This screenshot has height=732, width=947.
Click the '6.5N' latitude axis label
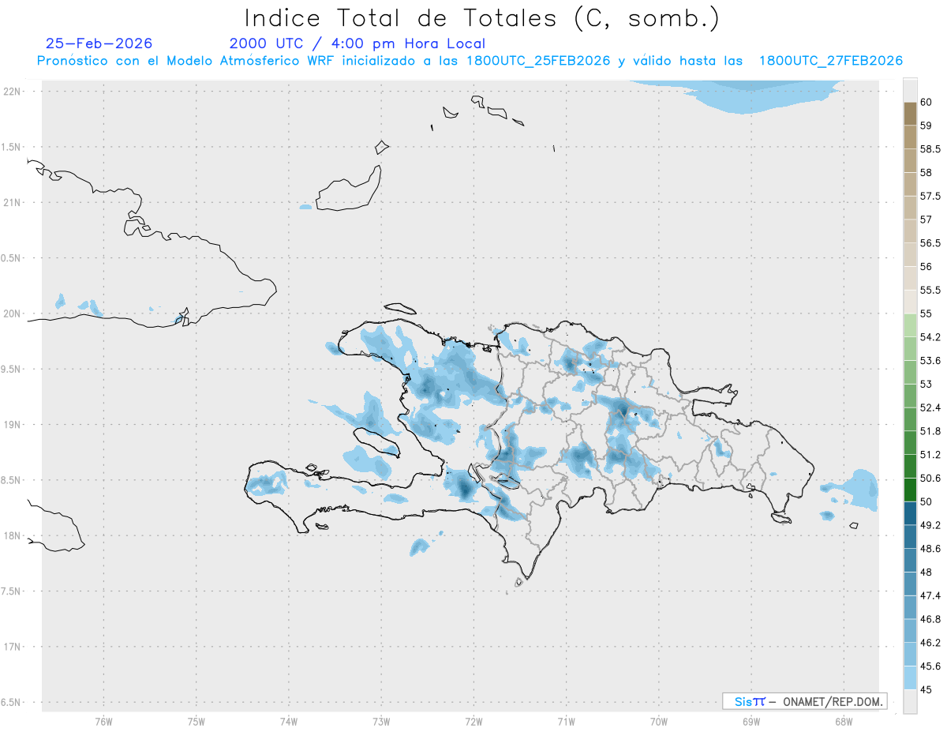[x=12, y=702]
